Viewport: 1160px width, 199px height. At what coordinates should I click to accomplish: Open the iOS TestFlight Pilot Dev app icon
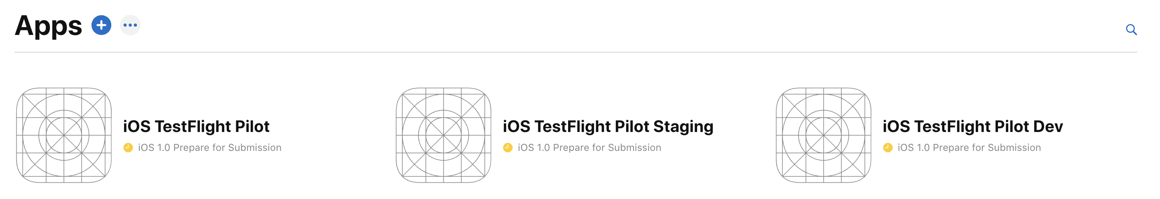pyautogui.click(x=823, y=135)
